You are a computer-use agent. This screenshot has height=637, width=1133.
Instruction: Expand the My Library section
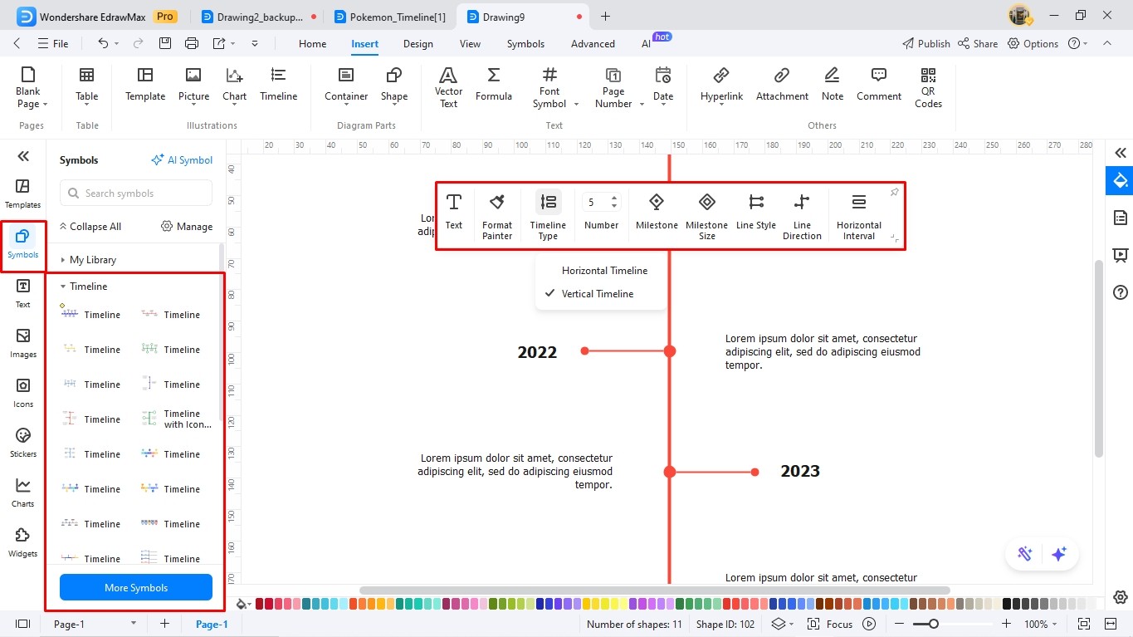pos(63,260)
